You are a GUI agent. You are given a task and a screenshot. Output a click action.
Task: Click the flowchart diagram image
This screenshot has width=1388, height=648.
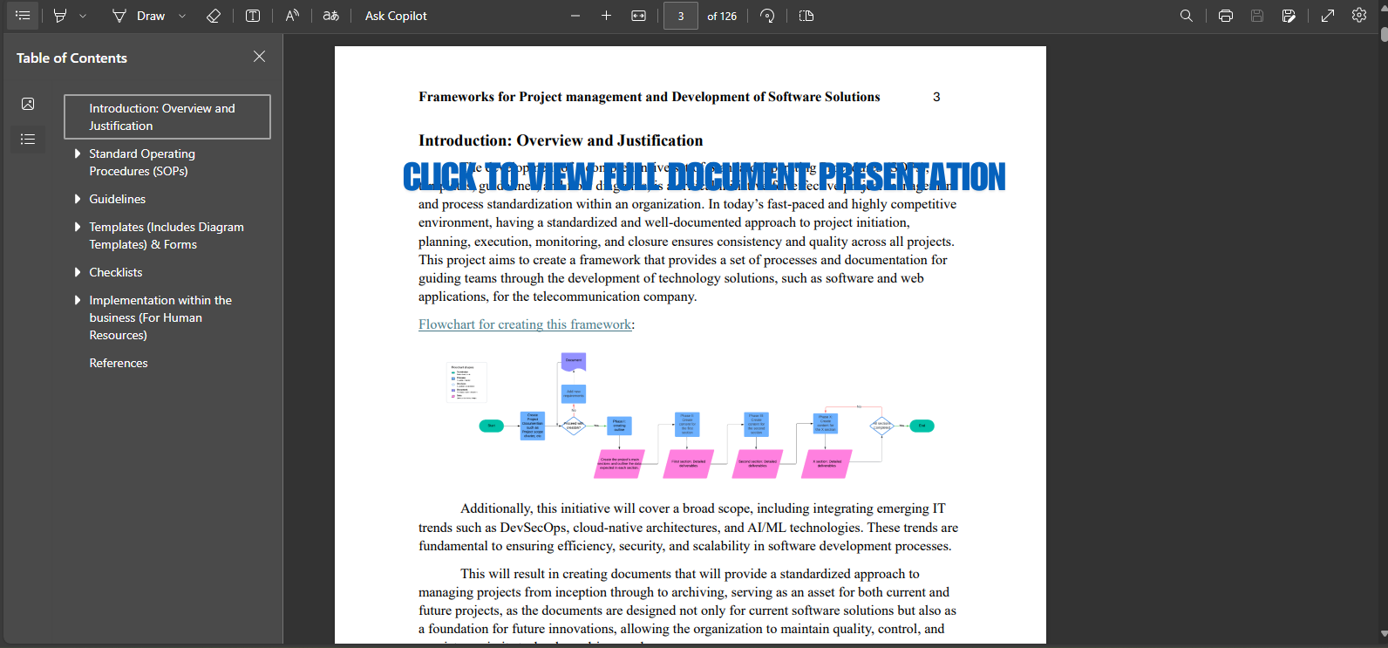691,416
